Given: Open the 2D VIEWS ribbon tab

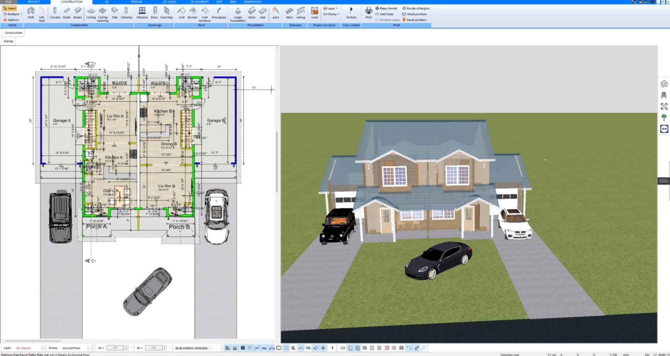Looking at the screenshot, I should 169,2.
